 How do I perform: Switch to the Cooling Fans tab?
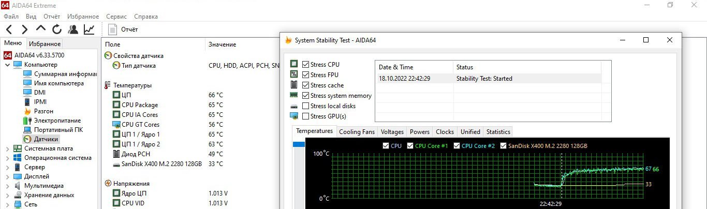357,132
